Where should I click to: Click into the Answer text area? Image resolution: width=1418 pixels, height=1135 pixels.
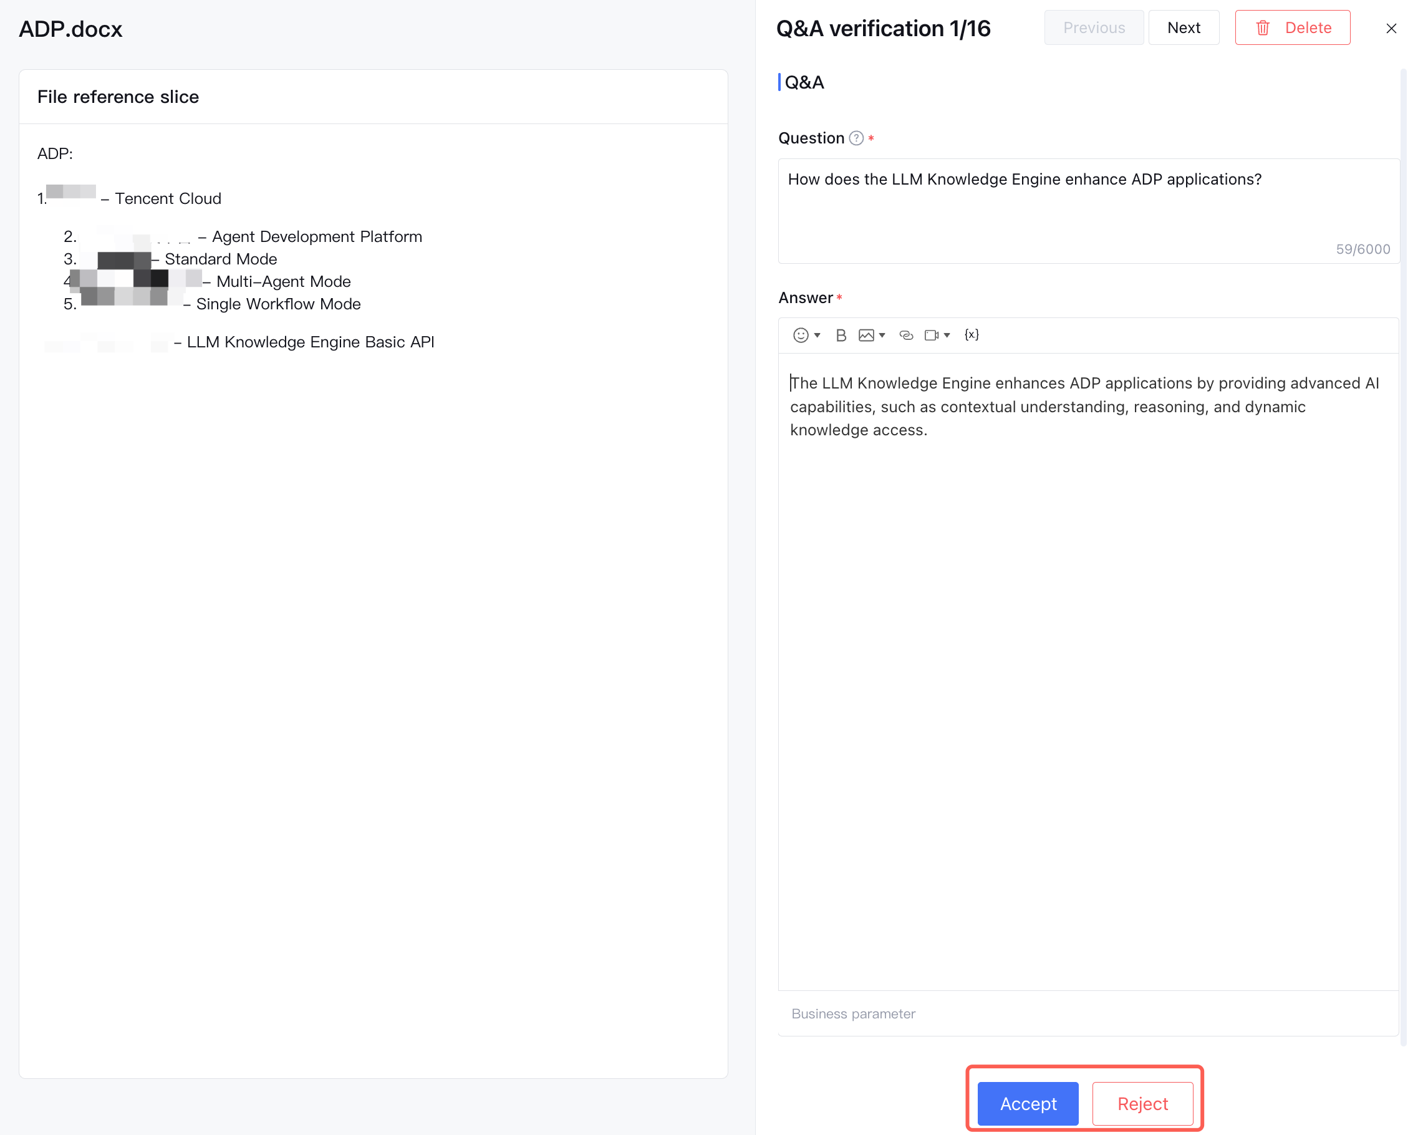click(x=1088, y=657)
